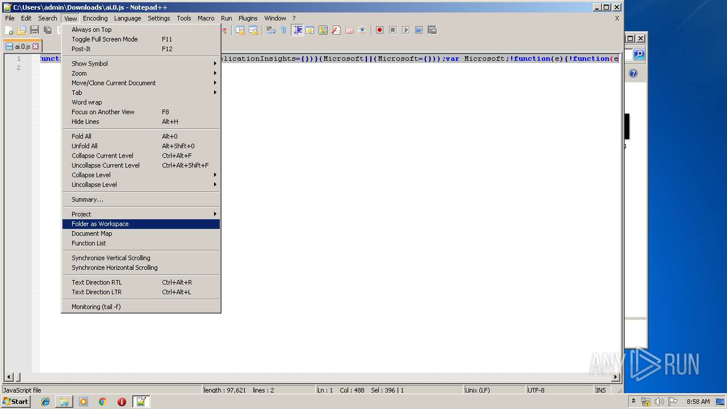Screen dimensions: 727x409
Task: Expand the Tab submenu
Action: pos(141,93)
